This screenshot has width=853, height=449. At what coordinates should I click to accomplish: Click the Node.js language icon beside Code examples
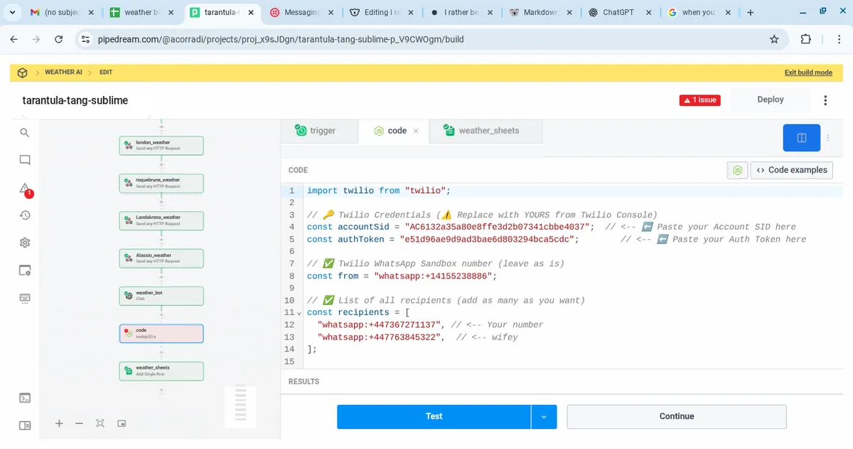737,171
